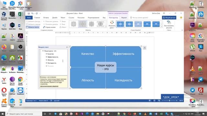
Task: Switch to read mode view icon
Action: pos(149,101)
